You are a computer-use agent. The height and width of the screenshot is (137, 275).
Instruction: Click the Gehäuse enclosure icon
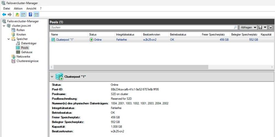18,52
